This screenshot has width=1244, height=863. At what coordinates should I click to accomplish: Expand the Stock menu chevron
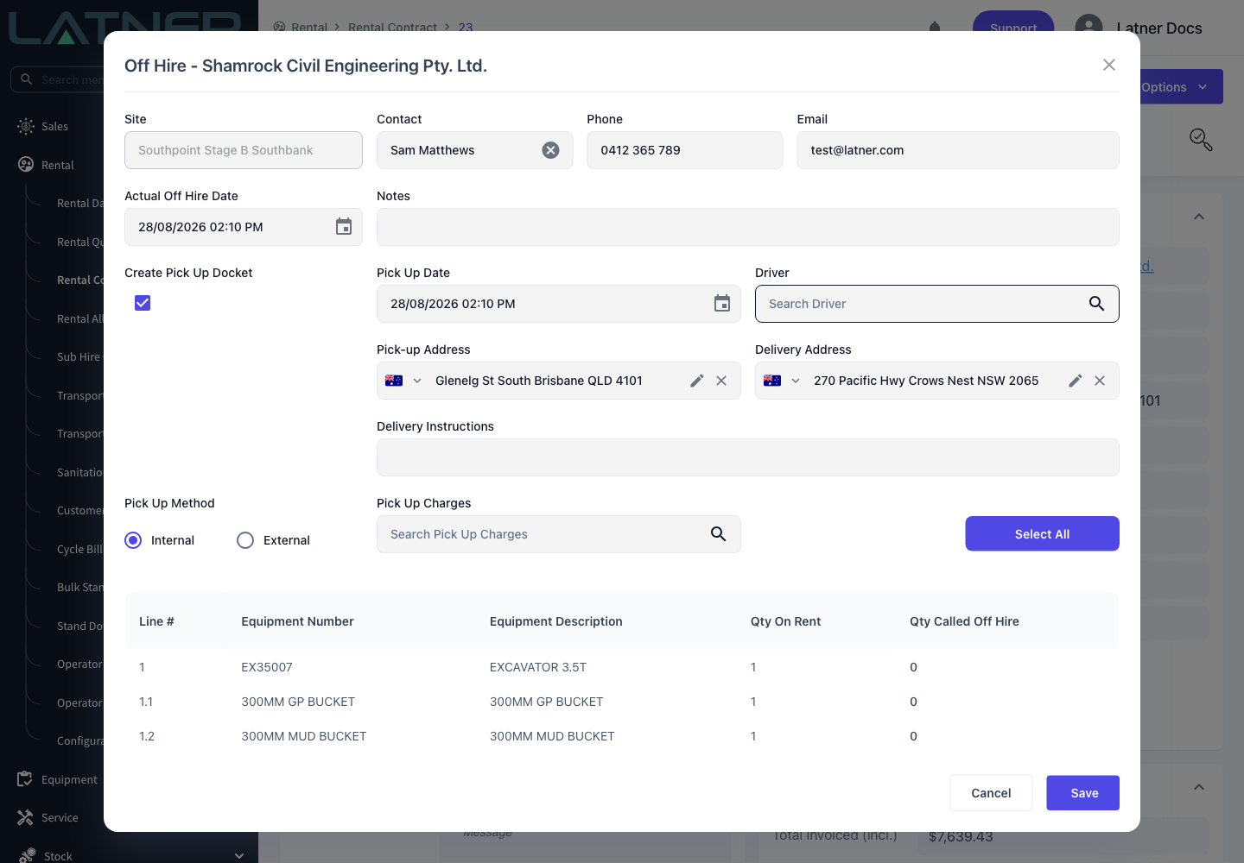coord(239,856)
